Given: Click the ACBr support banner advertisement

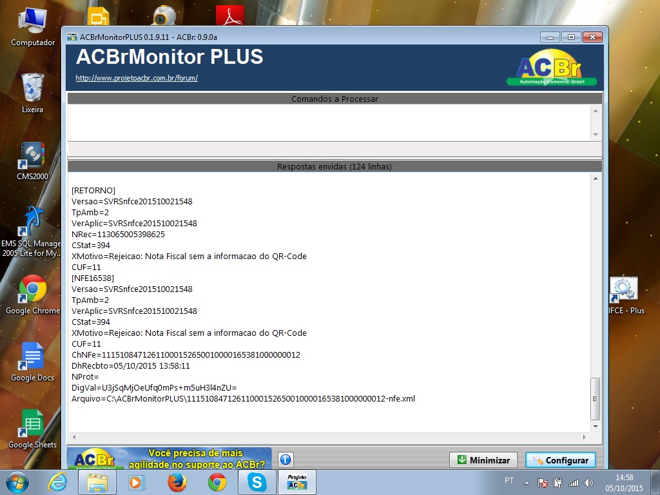Looking at the screenshot, I should click(x=170, y=458).
